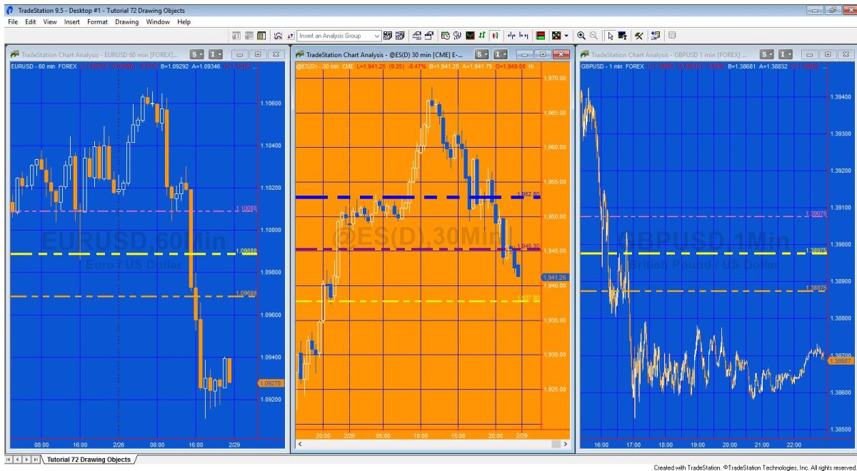Viewport: 857px width, 471px height.
Task: Maximize the EURUSD 60 min chart window
Action: pos(258,54)
